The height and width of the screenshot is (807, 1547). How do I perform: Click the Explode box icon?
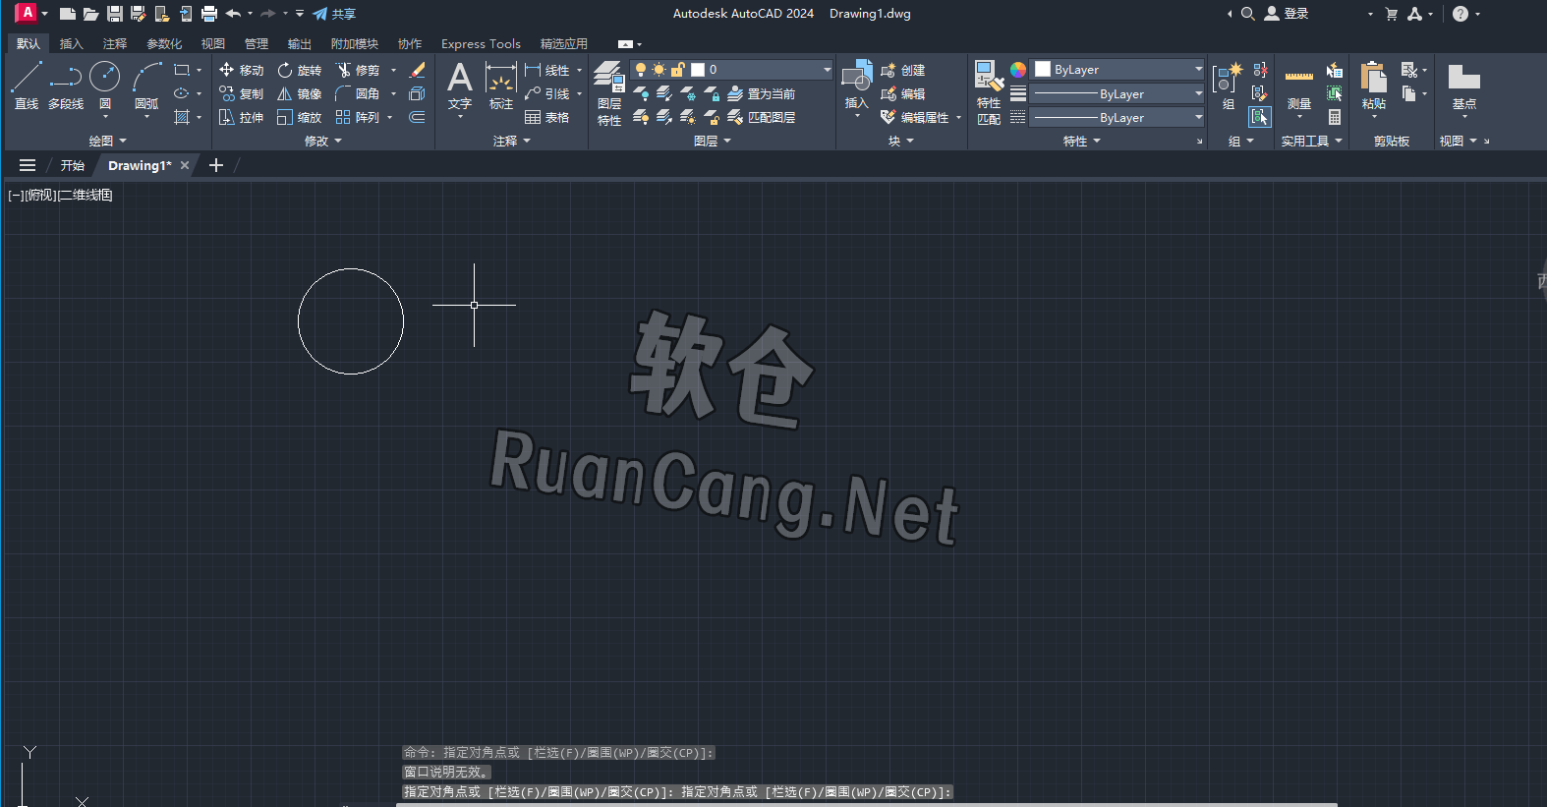(417, 93)
